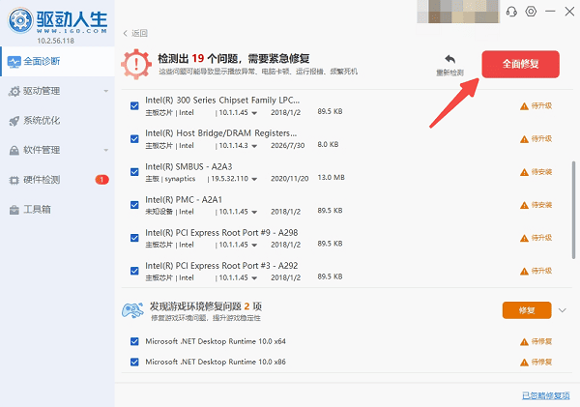580x407 pixels.
Task: Toggle the Intel PMC - A2A1 checkbox
Action: (134, 205)
